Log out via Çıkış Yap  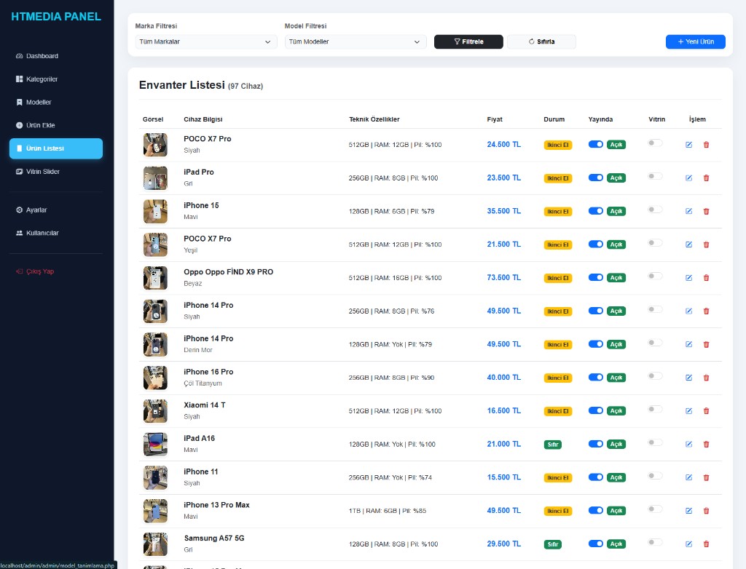click(x=56, y=271)
